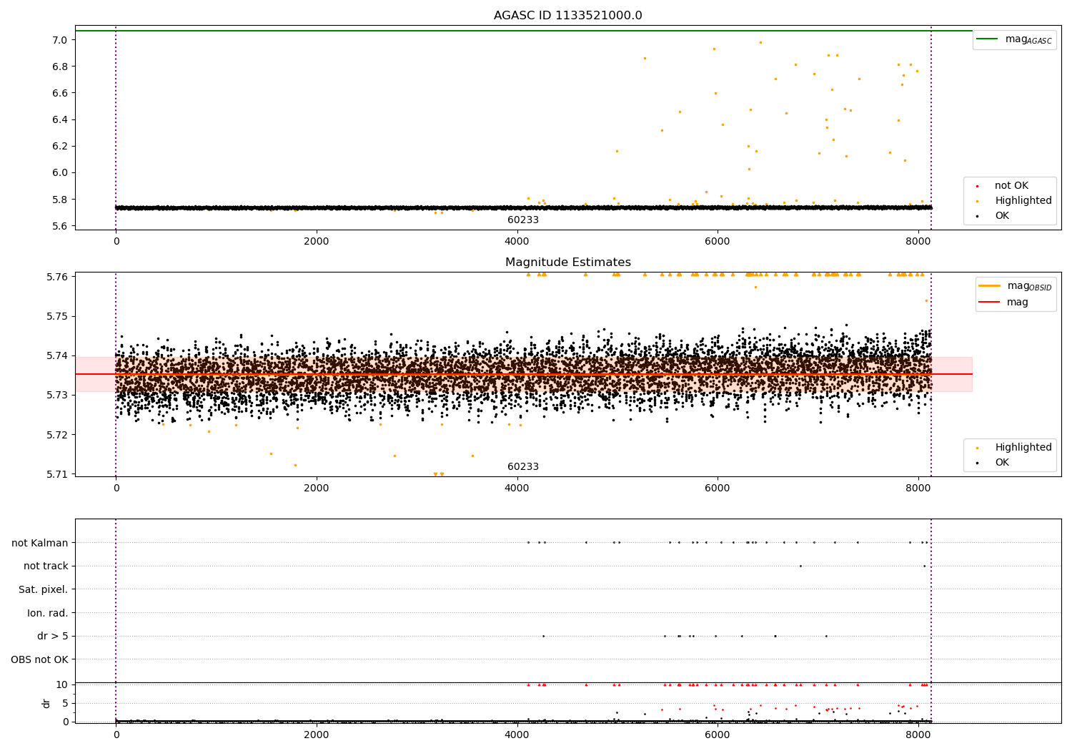Click the 7.0 y-axis tick in top panel

click(x=60, y=40)
